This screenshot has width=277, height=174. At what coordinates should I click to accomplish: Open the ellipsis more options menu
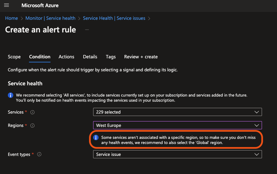(87, 30)
